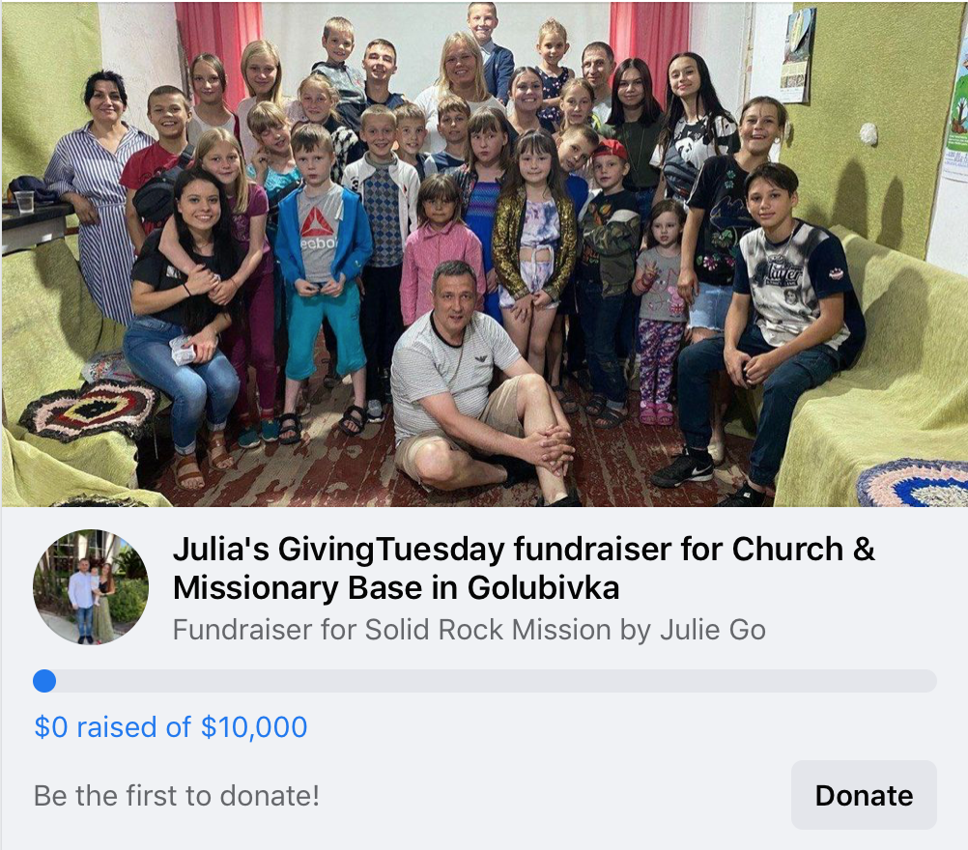Click the red baseball cap in photo
Image resolution: width=968 pixels, height=850 pixels.
tap(612, 150)
